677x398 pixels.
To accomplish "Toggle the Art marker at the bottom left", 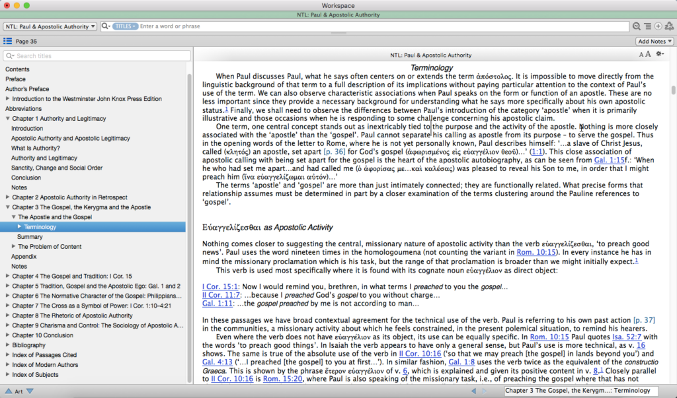I will pos(18,390).
